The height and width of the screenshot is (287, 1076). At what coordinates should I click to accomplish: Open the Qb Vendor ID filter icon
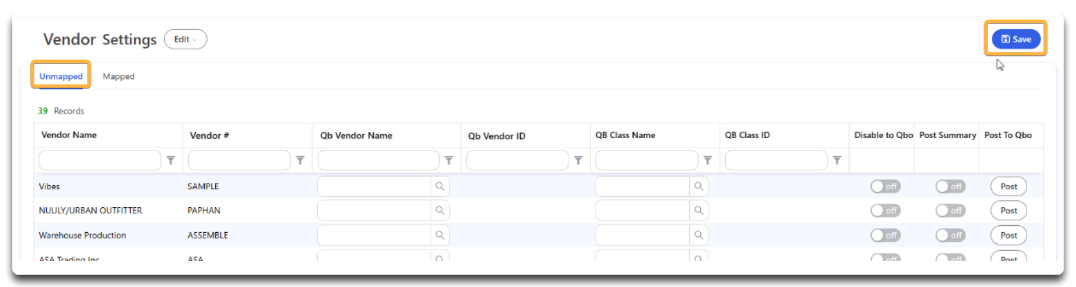point(578,160)
